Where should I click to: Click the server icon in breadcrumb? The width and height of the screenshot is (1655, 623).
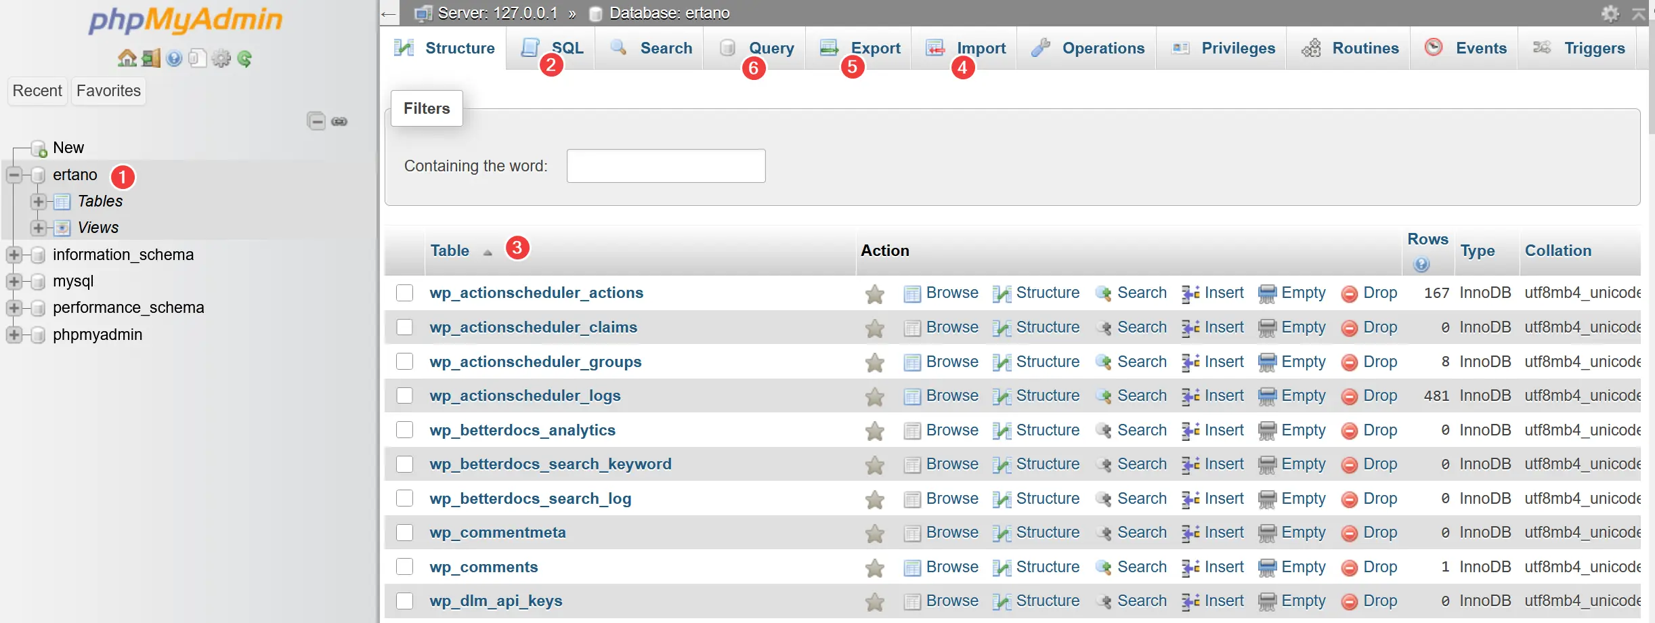click(423, 14)
